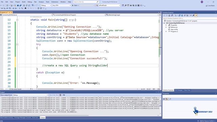Select the Solution 'ConnectingToSQLServer' root node
Screen dimensions: 217x122
tap(180, 21)
